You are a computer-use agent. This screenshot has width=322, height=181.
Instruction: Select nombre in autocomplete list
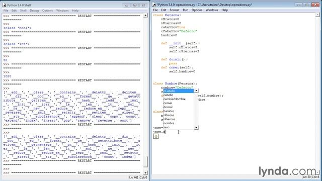(179, 123)
